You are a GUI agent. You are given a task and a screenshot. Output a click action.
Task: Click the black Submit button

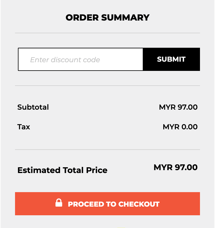[x=171, y=59]
